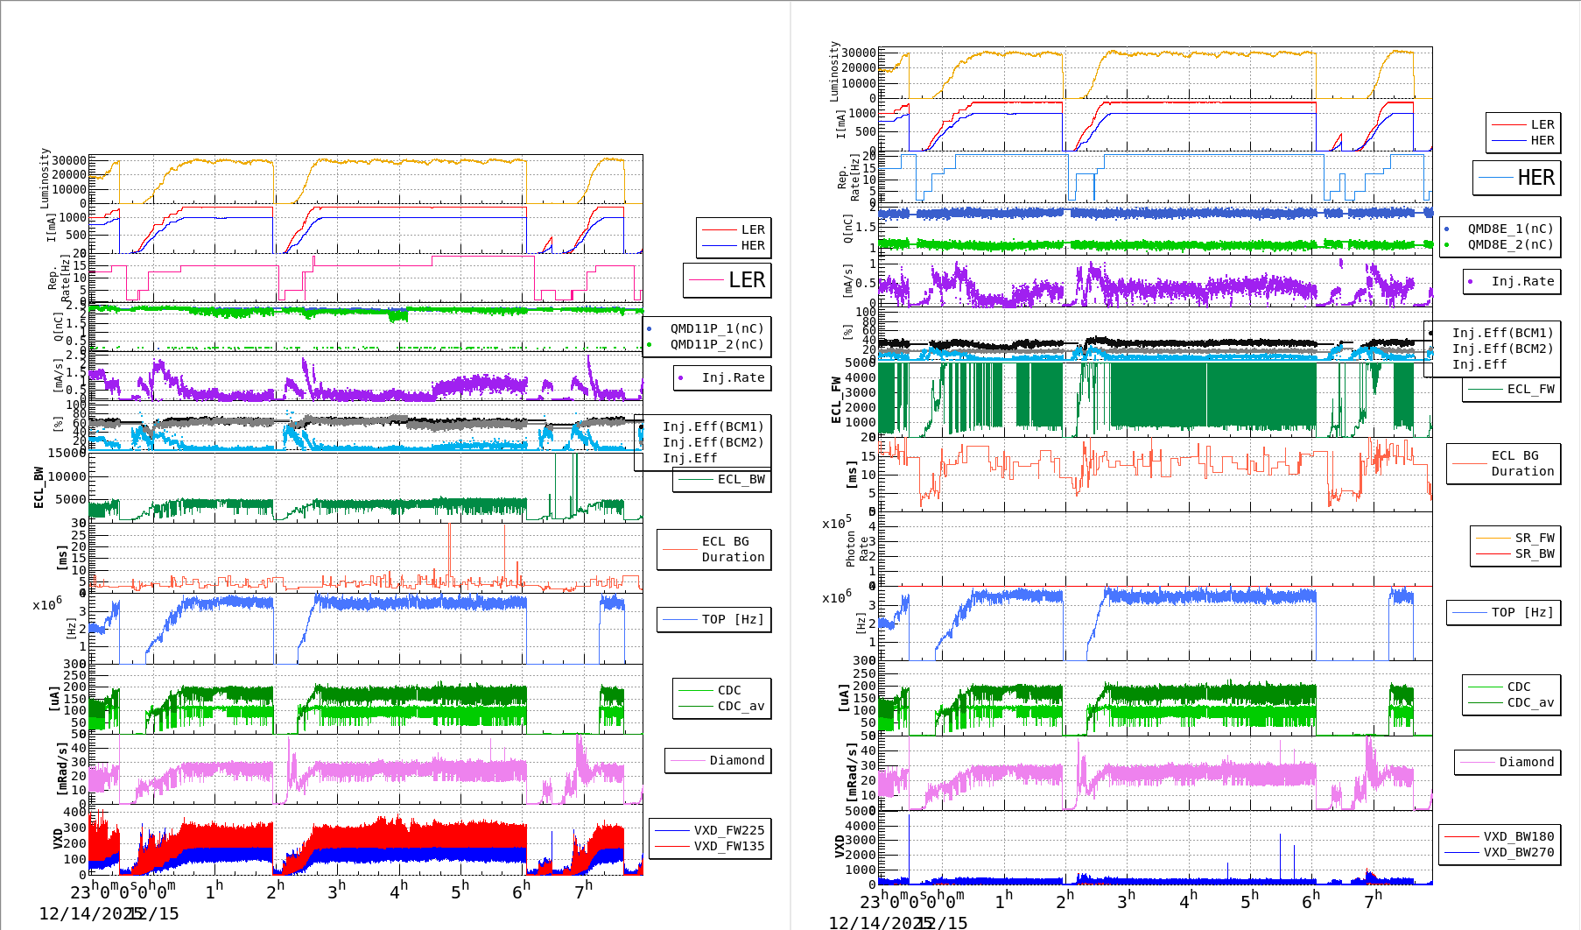Select the ECL_BW legend entry
The width and height of the screenshot is (1581, 930).
tap(722, 480)
